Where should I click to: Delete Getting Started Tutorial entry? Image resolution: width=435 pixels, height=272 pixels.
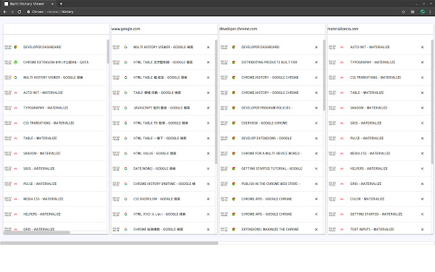[x=316, y=169]
